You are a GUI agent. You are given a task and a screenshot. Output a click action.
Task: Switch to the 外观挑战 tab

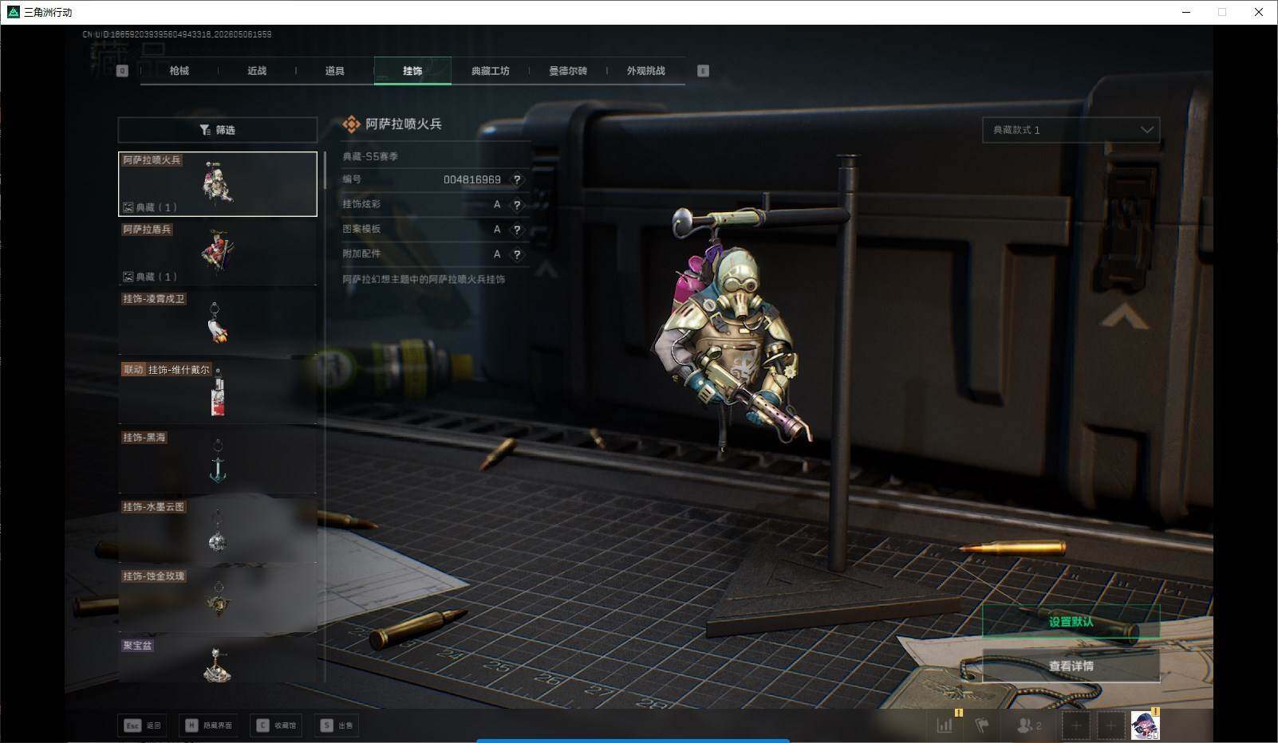click(645, 71)
